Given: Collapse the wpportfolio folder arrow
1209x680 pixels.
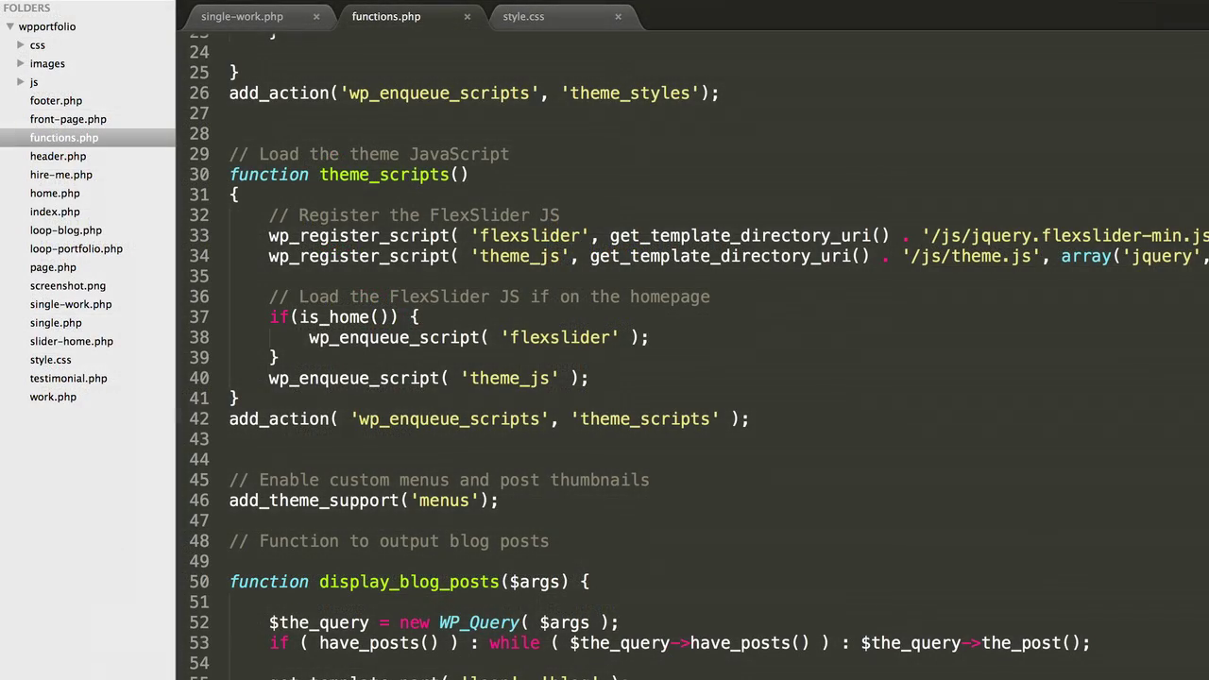Looking at the screenshot, I should 9,26.
